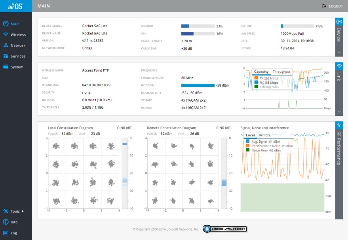
Task: Open the Main page
Action: 15,24
